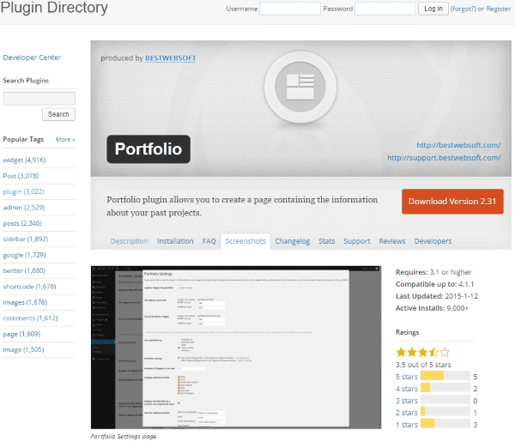
Task: Click the 3 stars rating link
Action: (x=407, y=401)
